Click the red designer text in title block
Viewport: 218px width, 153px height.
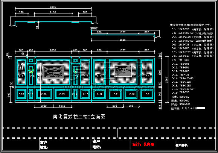143,144
